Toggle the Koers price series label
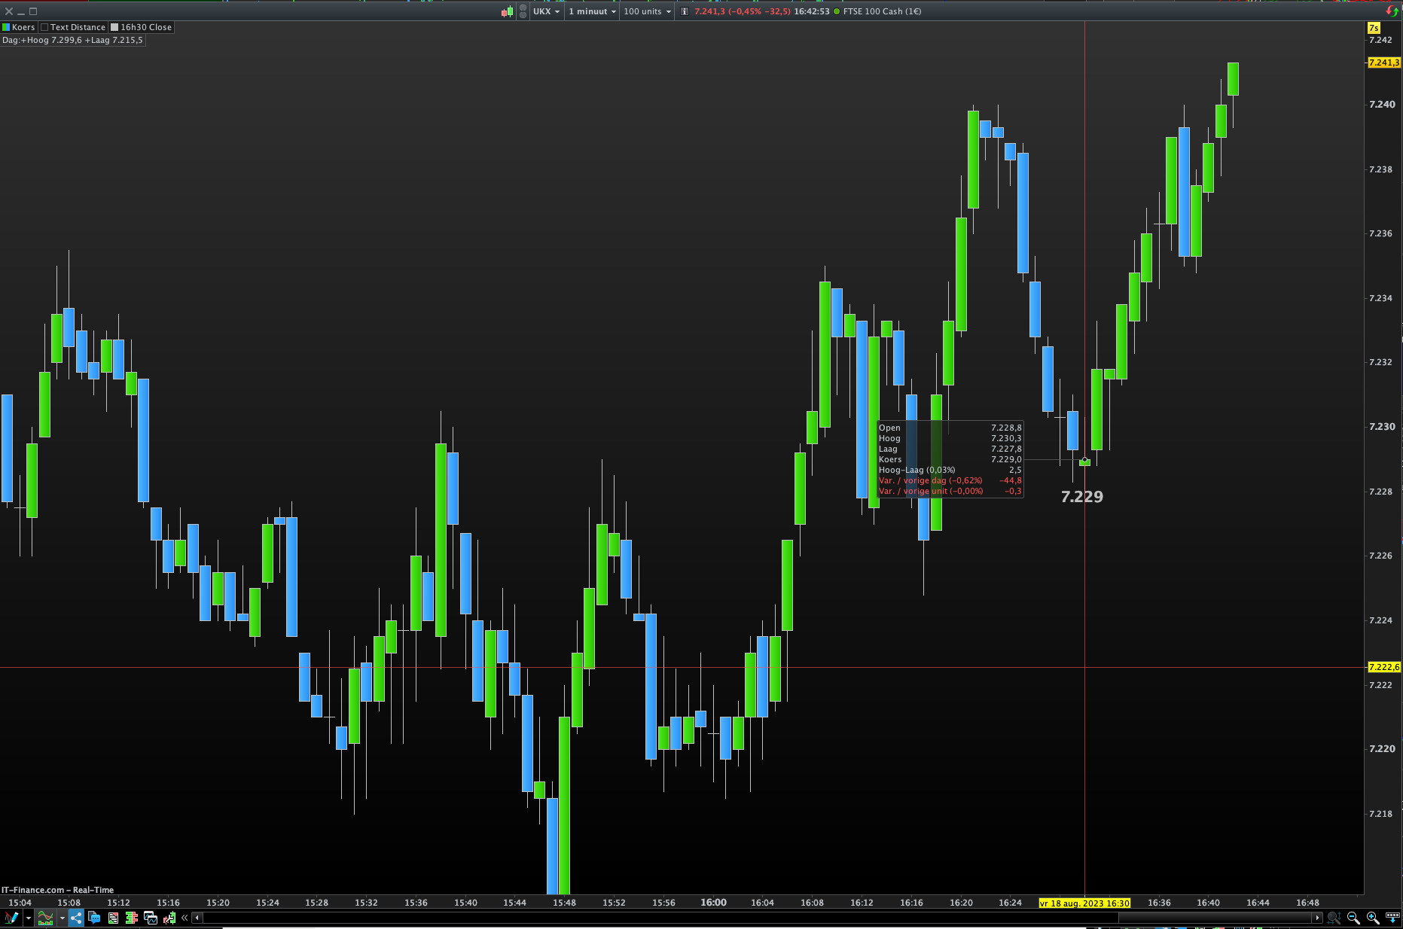Screen dimensions: 1403x929 pos(19,27)
